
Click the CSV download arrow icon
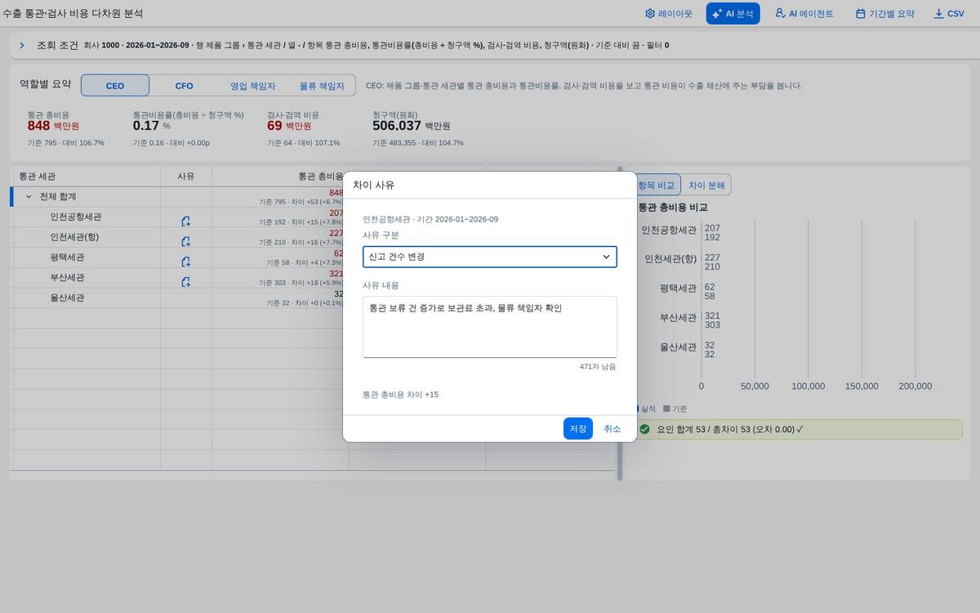tap(938, 14)
